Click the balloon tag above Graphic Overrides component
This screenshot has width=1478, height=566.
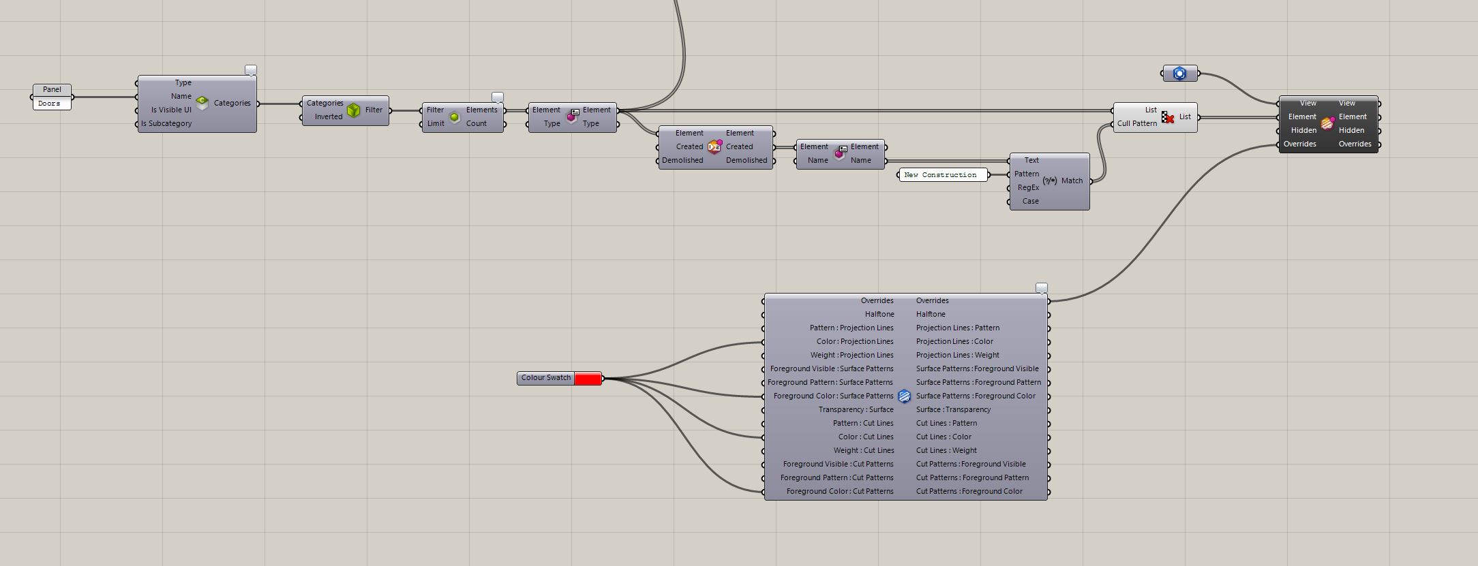1042,288
